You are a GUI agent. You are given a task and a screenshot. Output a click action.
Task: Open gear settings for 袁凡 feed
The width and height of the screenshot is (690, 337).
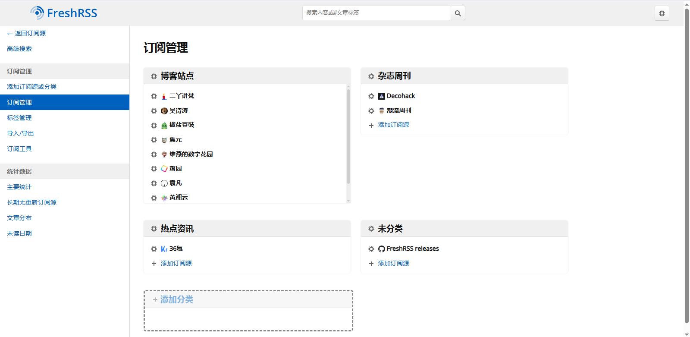pyautogui.click(x=154, y=183)
